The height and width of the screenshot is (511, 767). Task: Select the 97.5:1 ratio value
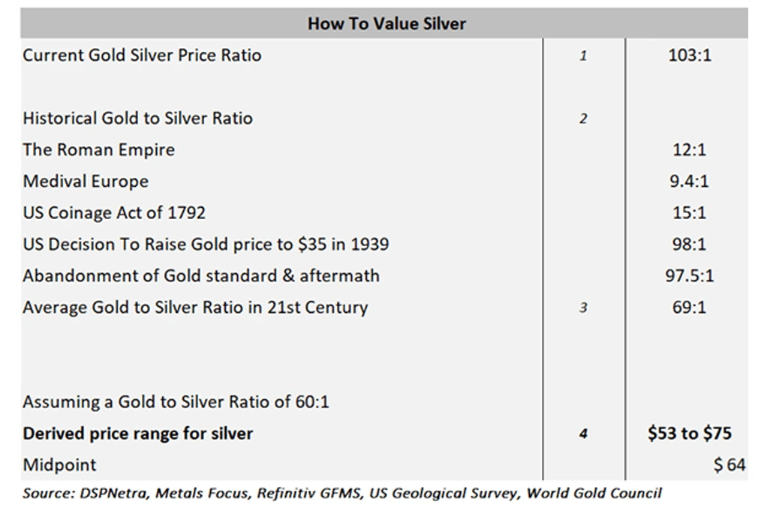pos(689,276)
